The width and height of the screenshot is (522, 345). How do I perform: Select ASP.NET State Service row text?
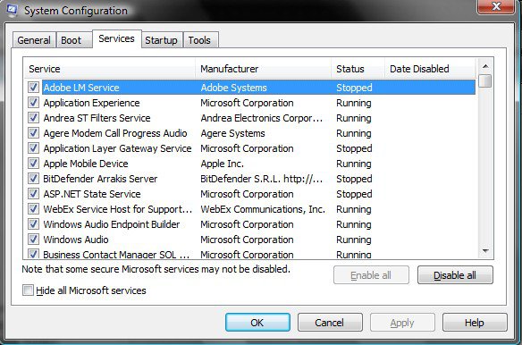point(92,194)
